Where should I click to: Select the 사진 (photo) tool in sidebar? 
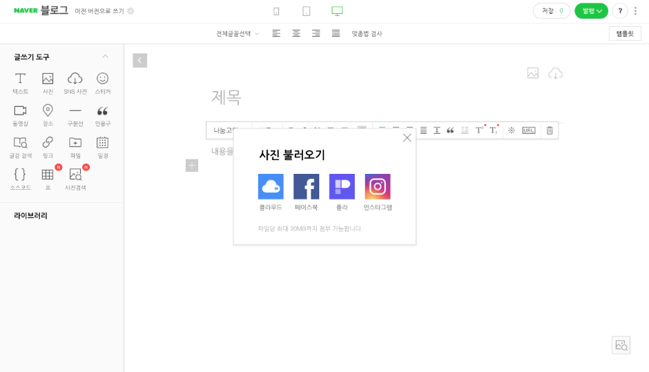coord(48,84)
